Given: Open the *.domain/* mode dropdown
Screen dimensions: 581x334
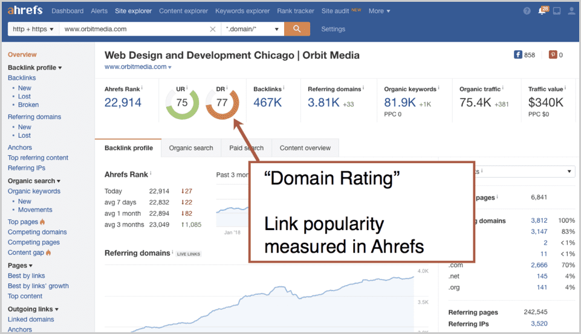Looking at the screenshot, I should 253,29.
